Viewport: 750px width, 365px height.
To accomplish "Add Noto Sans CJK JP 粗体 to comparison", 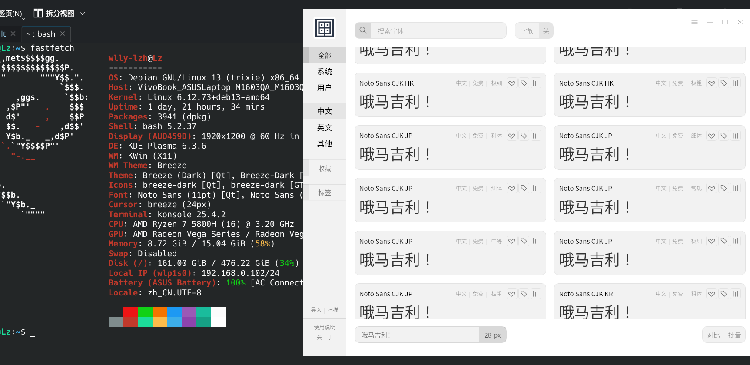I will (x=536, y=136).
